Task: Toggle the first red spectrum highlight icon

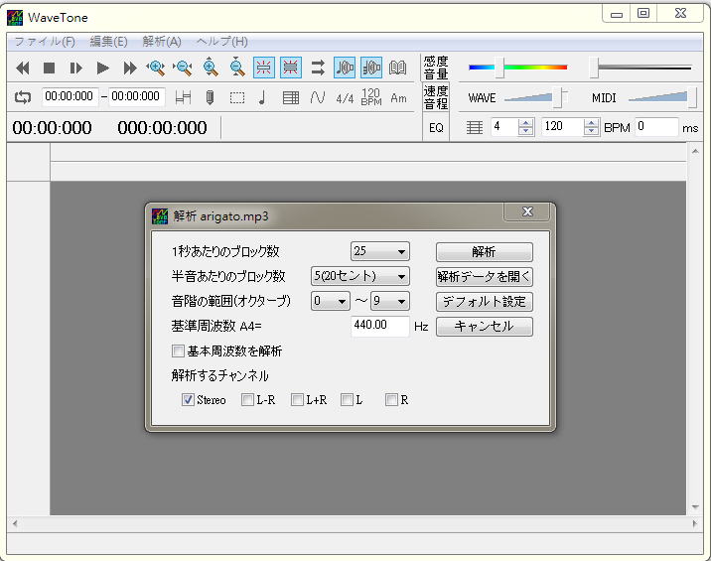Action: [x=264, y=69]
